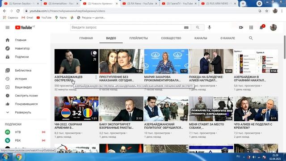Reload the page
The image size is (286, 161).
point(18,11)
